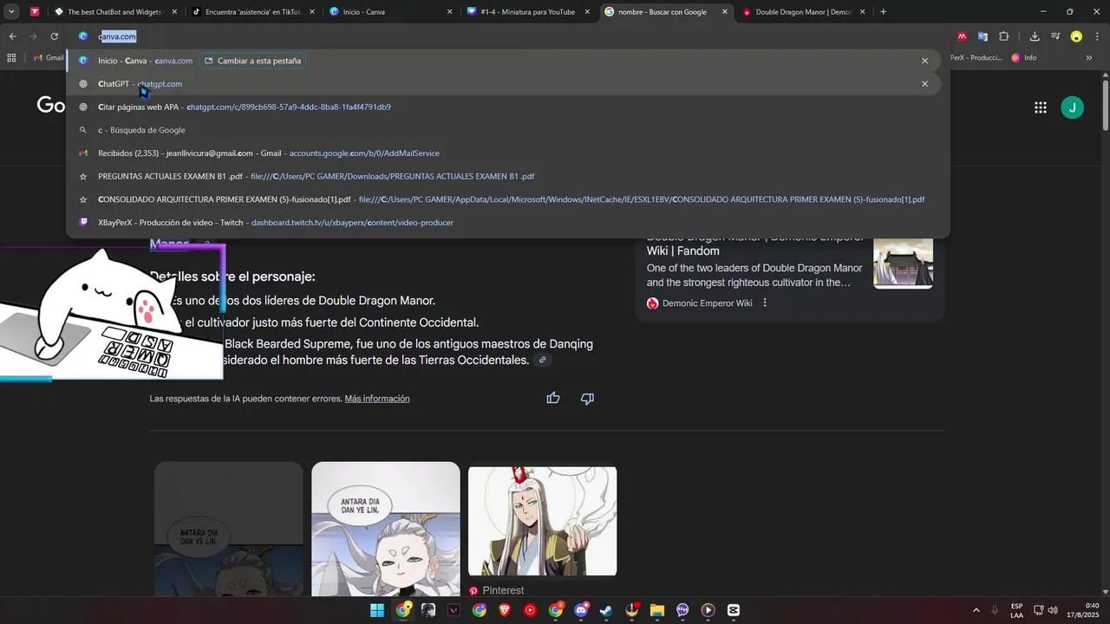Viewport: 1110px width, 624px height.
Task: Close the Inicio - Canva tab
Action: 449,12
